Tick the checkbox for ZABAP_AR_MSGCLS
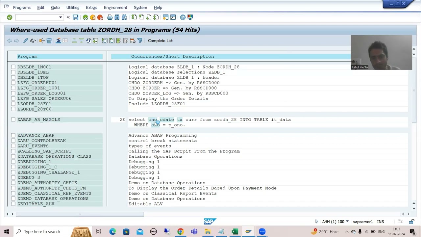 (x=13, y=119)
